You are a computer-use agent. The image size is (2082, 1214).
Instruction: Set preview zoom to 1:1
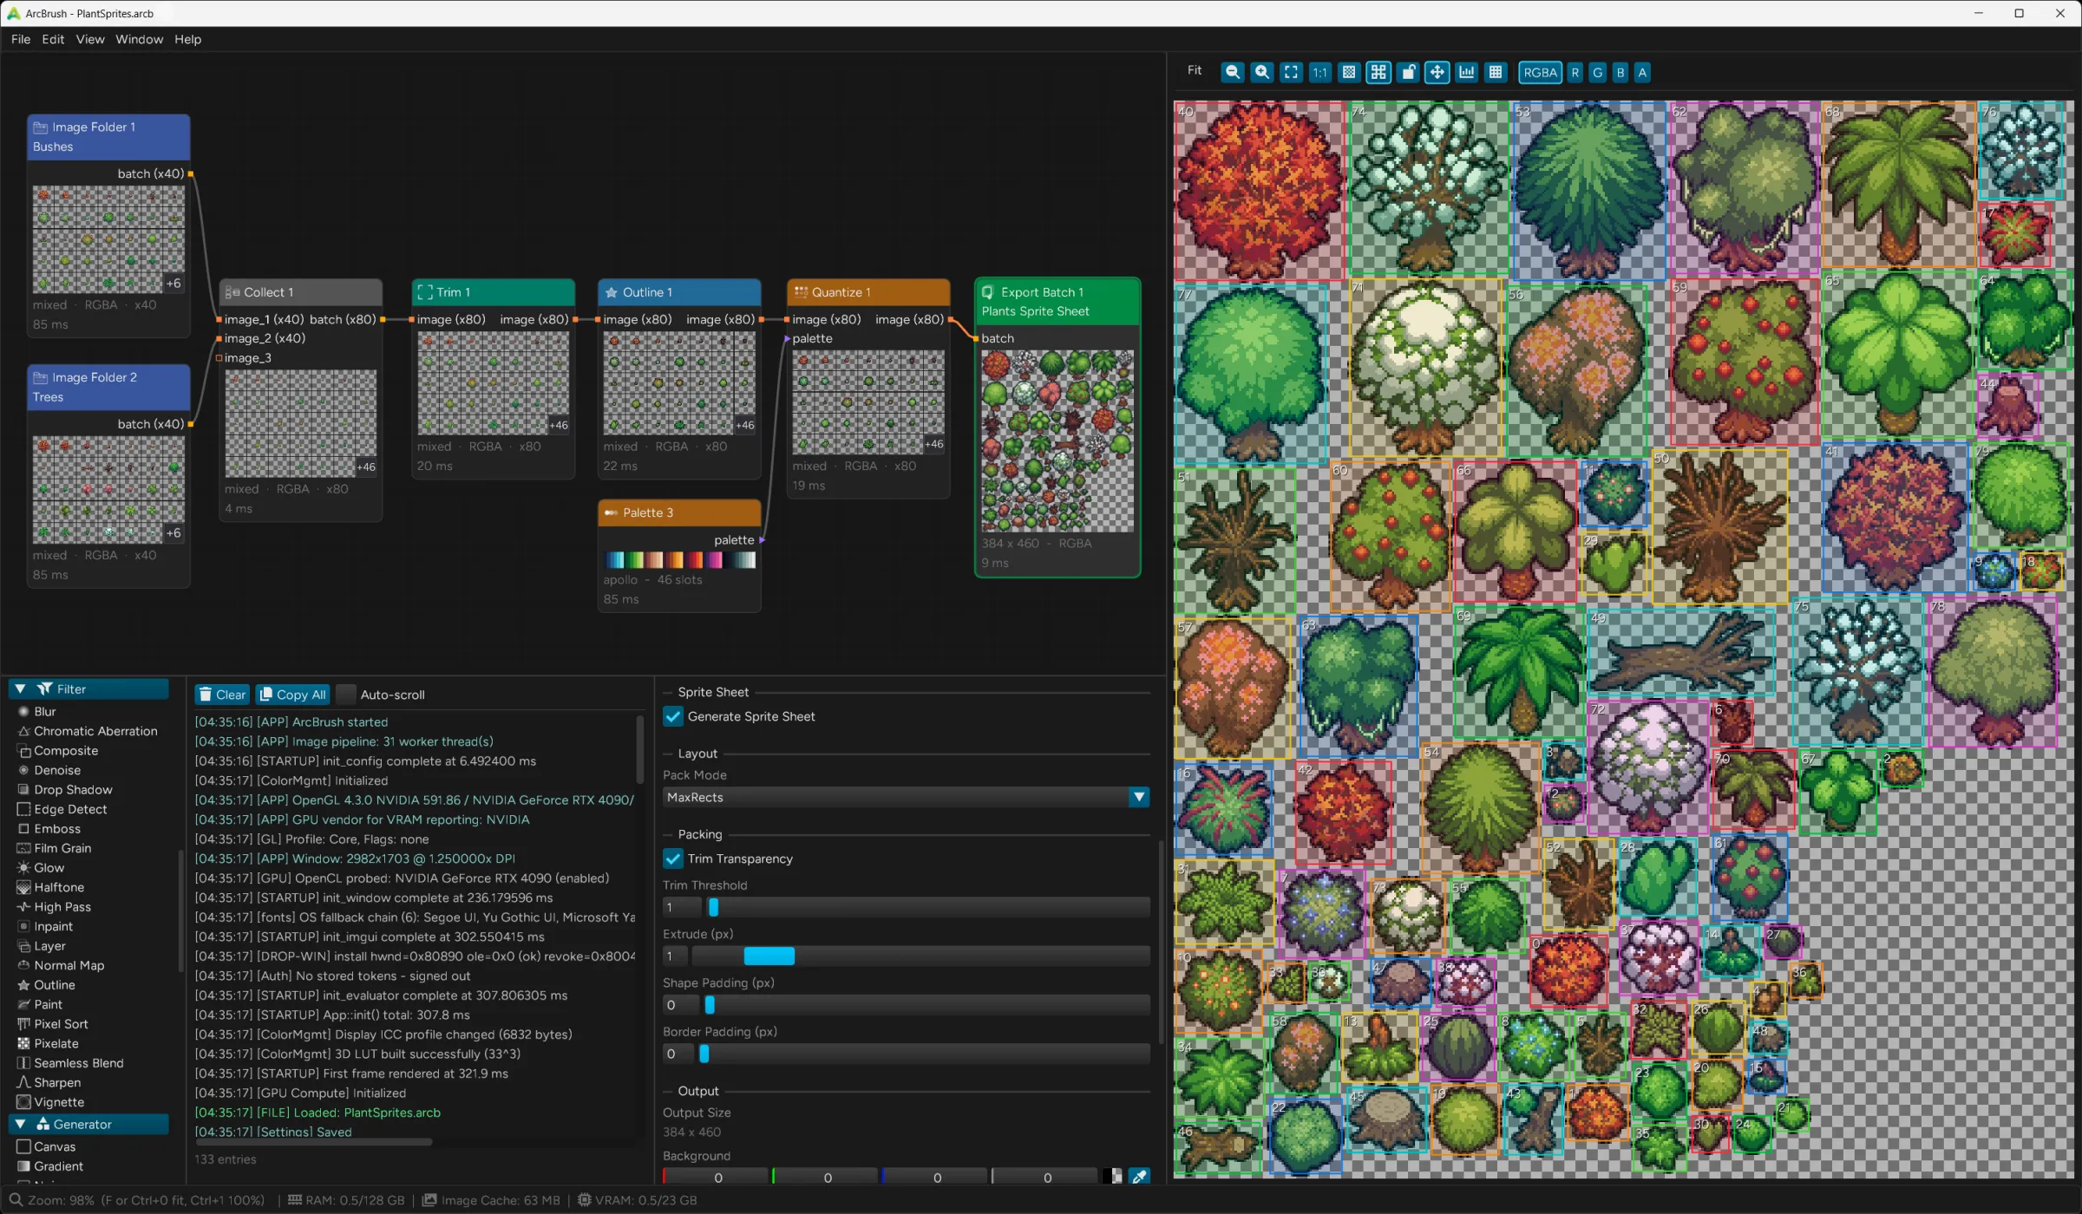tap(1319, 73)
